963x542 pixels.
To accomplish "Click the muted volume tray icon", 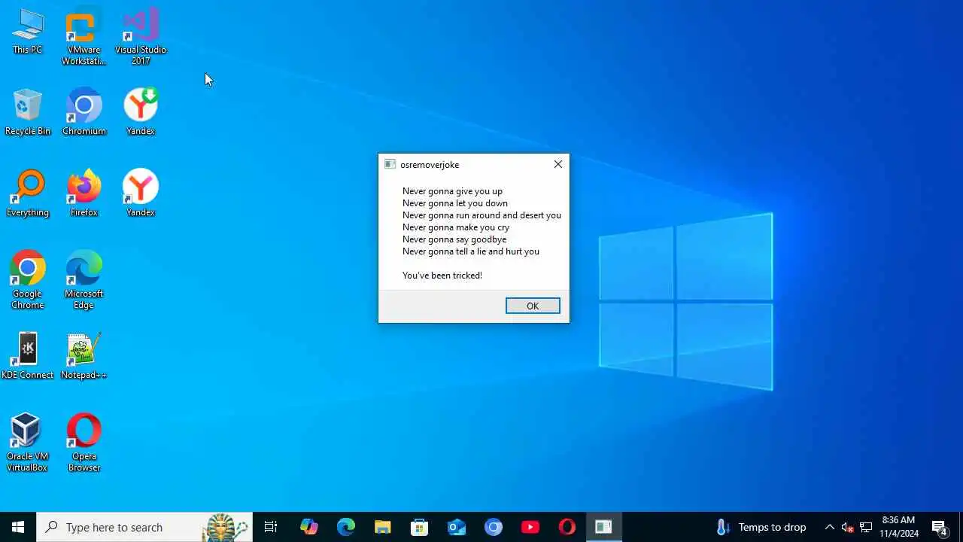I will click(848, 527).
